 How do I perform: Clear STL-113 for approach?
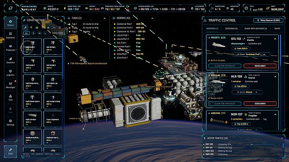(225, 66)
